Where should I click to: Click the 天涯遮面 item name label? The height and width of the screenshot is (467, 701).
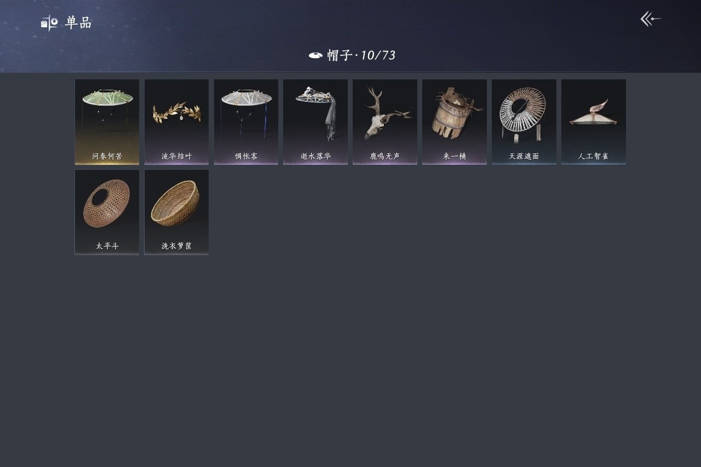pos(524,157)
